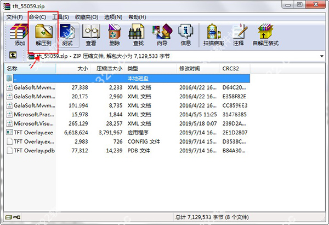
Task: Click the address bar archive path text
Action: (x=103, y=56)
